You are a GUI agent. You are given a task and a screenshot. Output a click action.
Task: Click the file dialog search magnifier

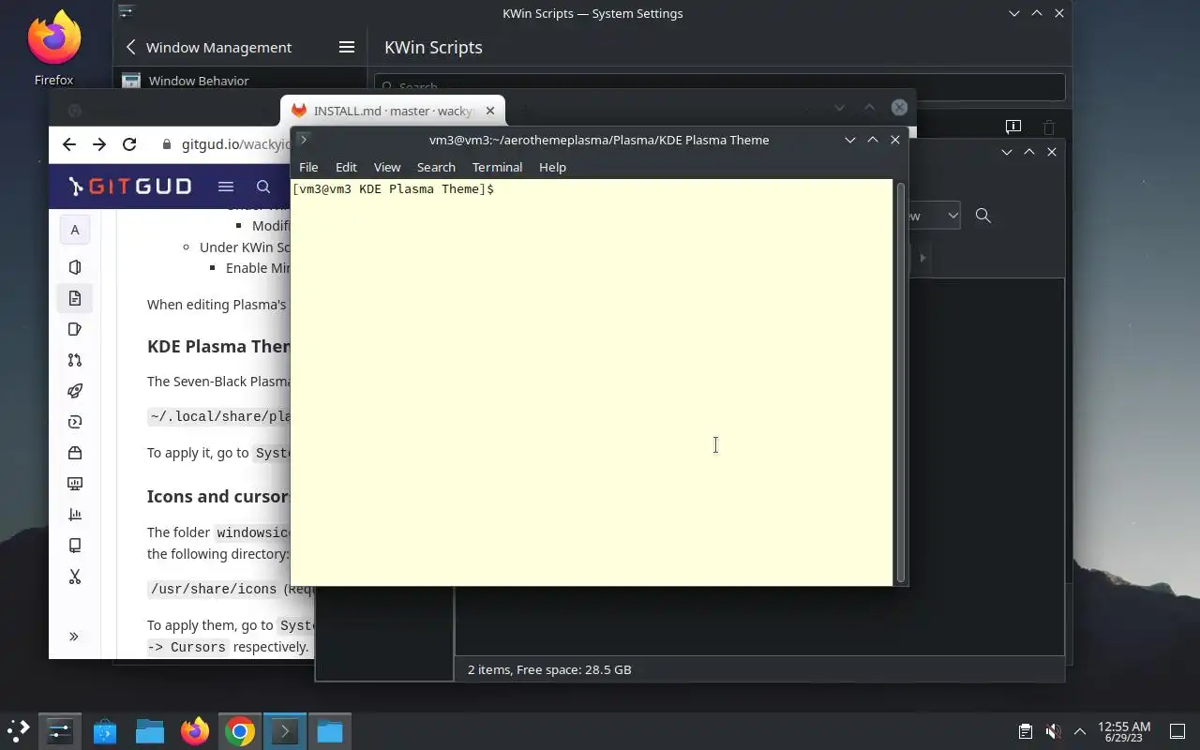point(982,216)
